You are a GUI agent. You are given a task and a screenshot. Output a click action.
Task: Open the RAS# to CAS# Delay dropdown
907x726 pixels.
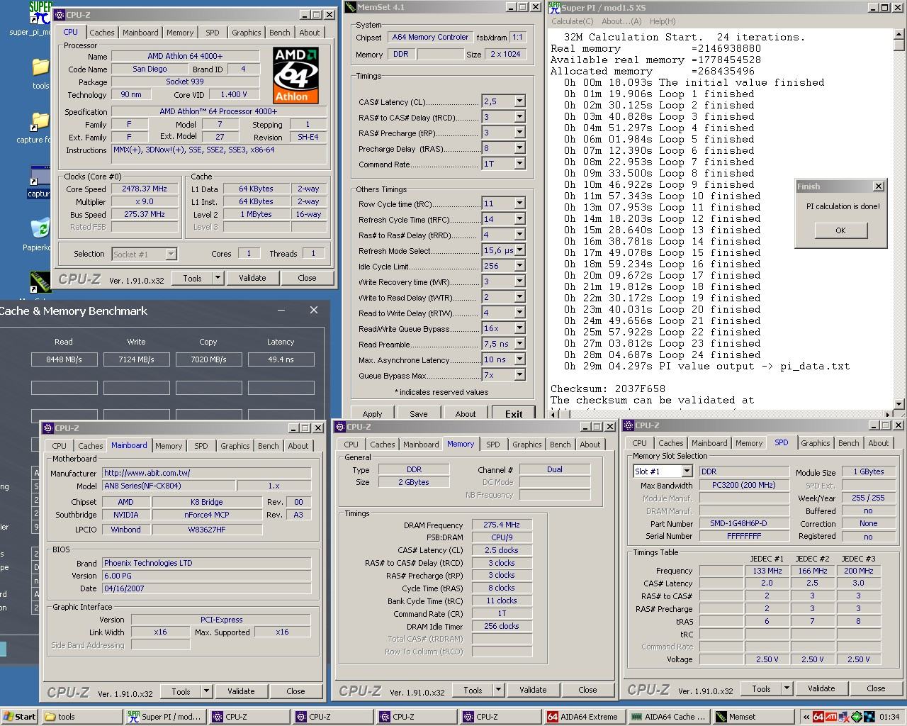tap(519, 117)
